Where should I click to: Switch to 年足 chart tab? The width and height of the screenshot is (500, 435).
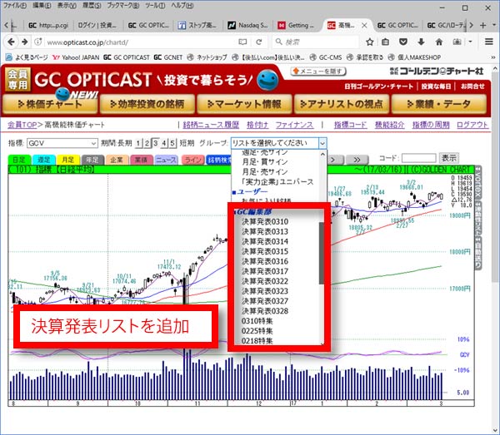coord(92,160)
